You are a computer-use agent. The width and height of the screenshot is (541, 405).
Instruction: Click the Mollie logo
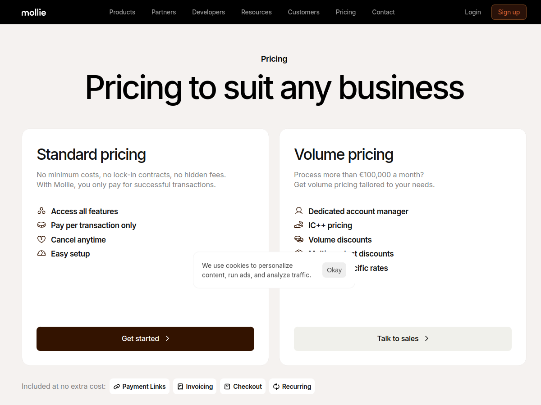tap(33, 12)
